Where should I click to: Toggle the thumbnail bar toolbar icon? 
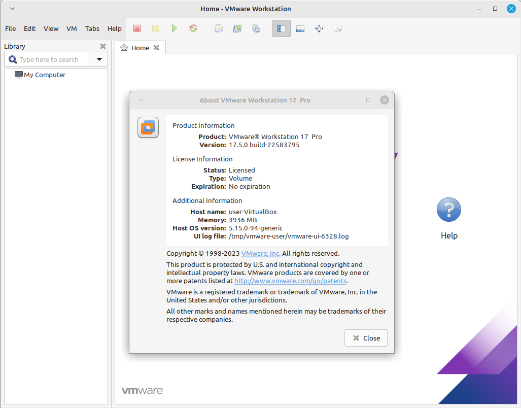300,28
